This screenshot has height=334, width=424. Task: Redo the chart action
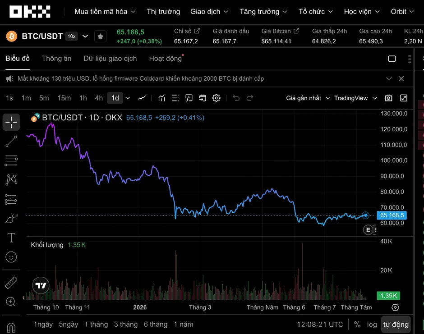click(x=250, y=98)
